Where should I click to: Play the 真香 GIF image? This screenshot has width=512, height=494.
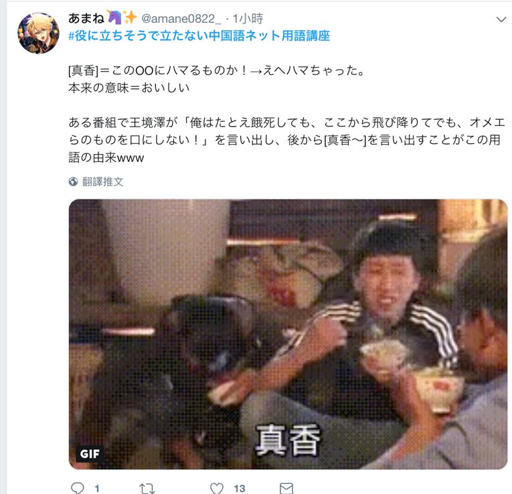coord(288,334)
